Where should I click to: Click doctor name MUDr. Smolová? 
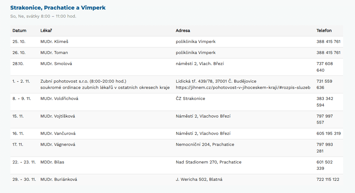[x=56, y=64]
